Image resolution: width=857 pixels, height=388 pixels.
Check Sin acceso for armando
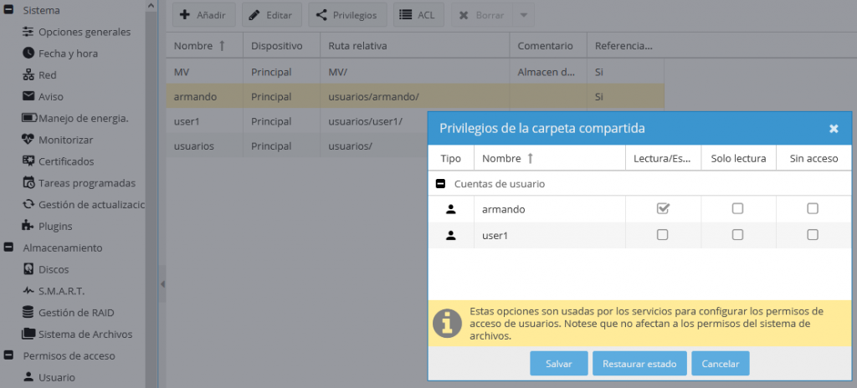pyautogui.click(x=813, y=209)
